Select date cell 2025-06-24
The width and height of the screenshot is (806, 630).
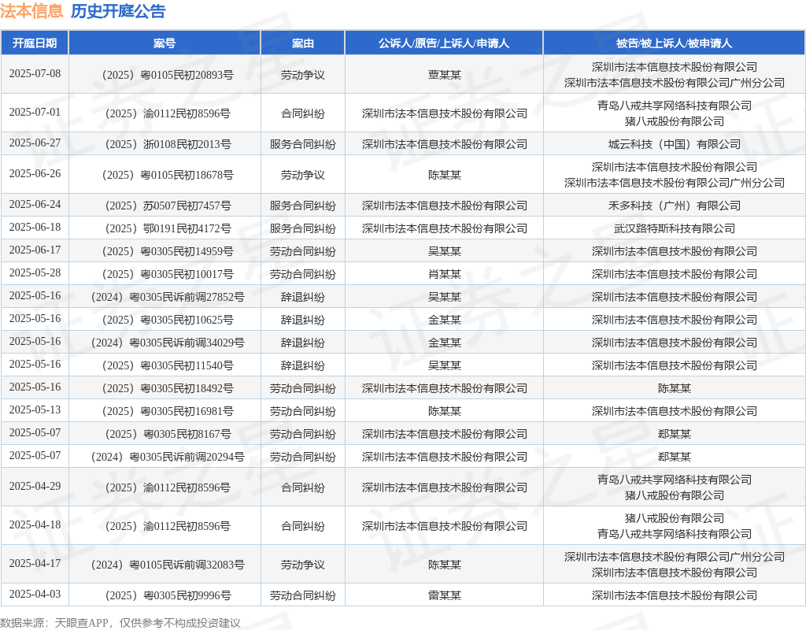35,205
